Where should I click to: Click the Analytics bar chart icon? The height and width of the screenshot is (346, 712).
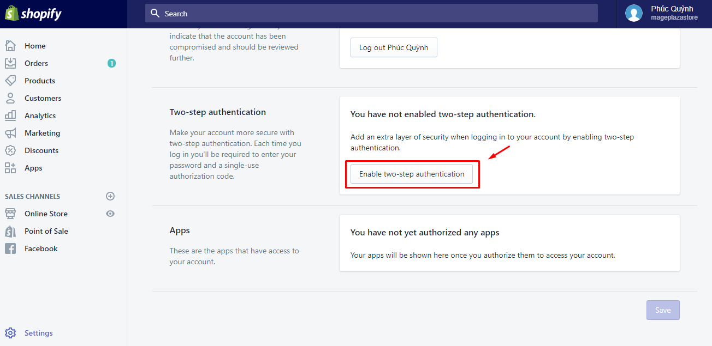coord(10,116)
